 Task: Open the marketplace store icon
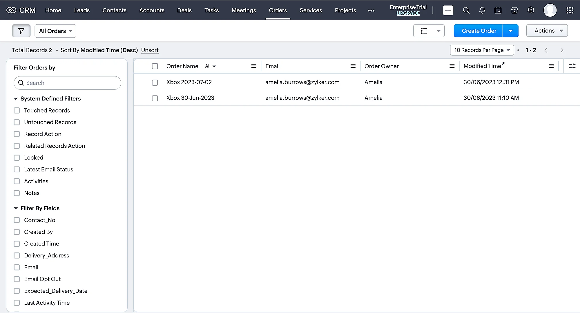tap(514, 10)
